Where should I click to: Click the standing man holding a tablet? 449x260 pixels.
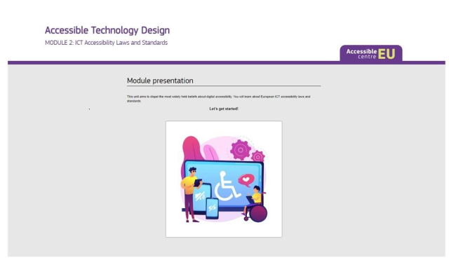tap(191, 195)
